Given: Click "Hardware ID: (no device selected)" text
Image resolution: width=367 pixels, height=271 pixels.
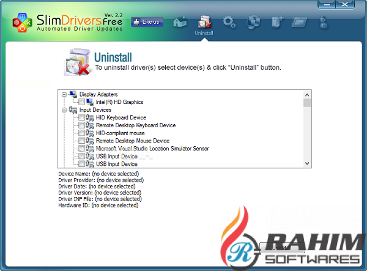Looking at the screenshot, I should [x=98, y=206].
